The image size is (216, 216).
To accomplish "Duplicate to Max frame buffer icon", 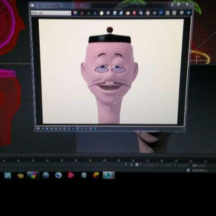I will (141, 13).
